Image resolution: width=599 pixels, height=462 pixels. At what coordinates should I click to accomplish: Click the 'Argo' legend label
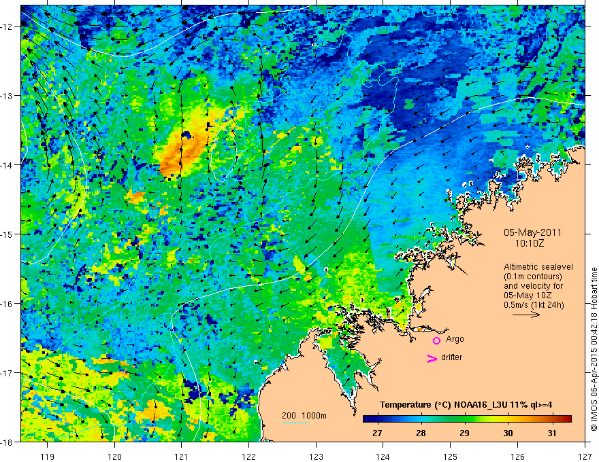click(455, 339)
